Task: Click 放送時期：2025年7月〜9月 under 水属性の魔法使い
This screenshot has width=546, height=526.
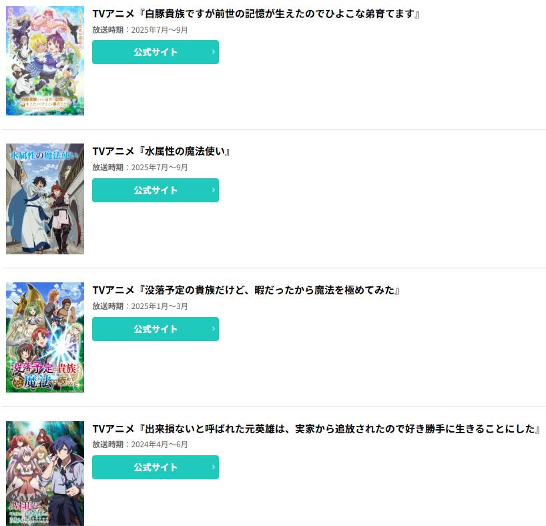Action: click(140, 168)
